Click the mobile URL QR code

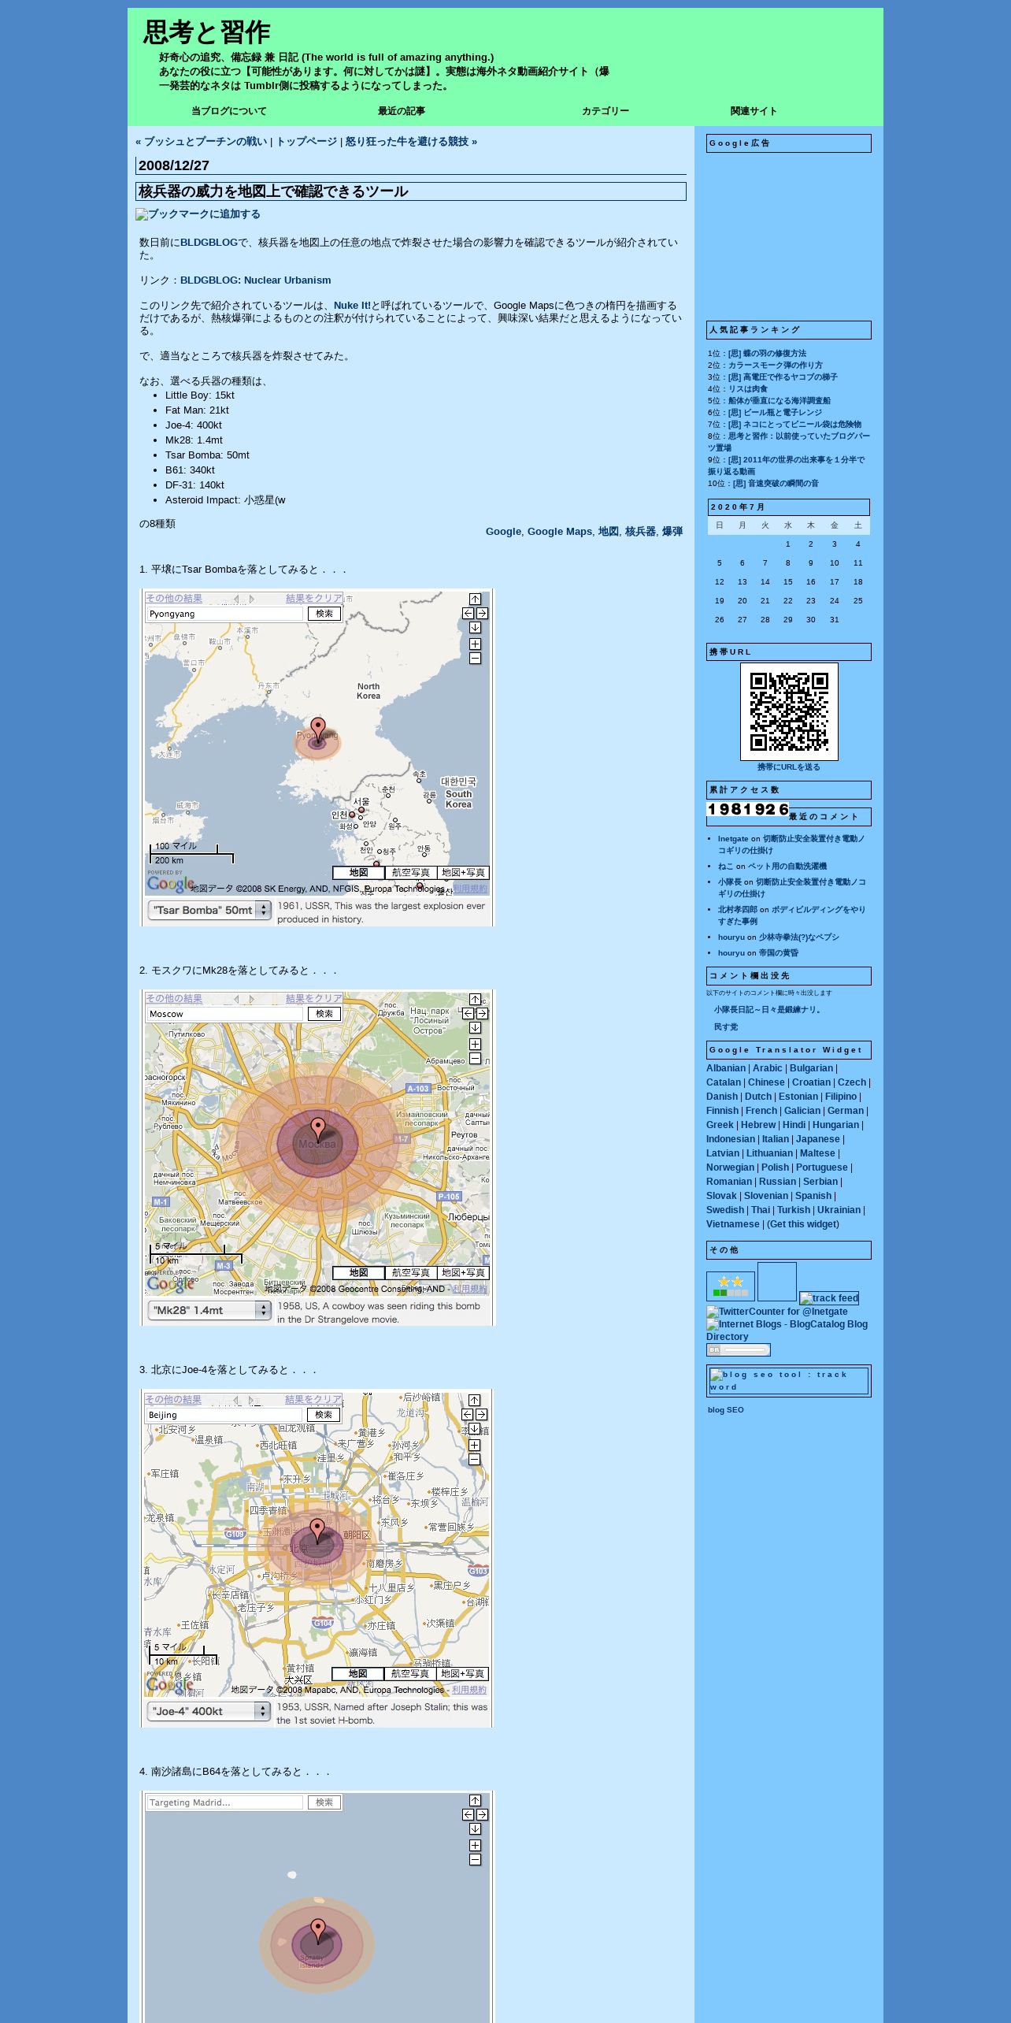click(789, 711)
